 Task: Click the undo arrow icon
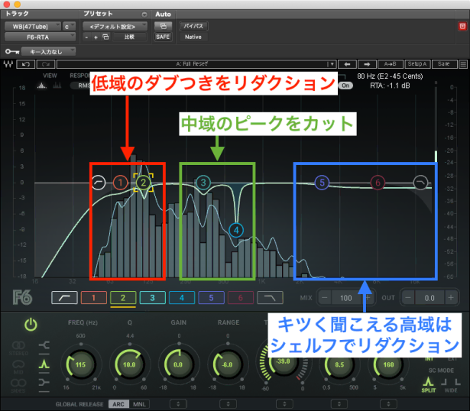coord(26,64)
